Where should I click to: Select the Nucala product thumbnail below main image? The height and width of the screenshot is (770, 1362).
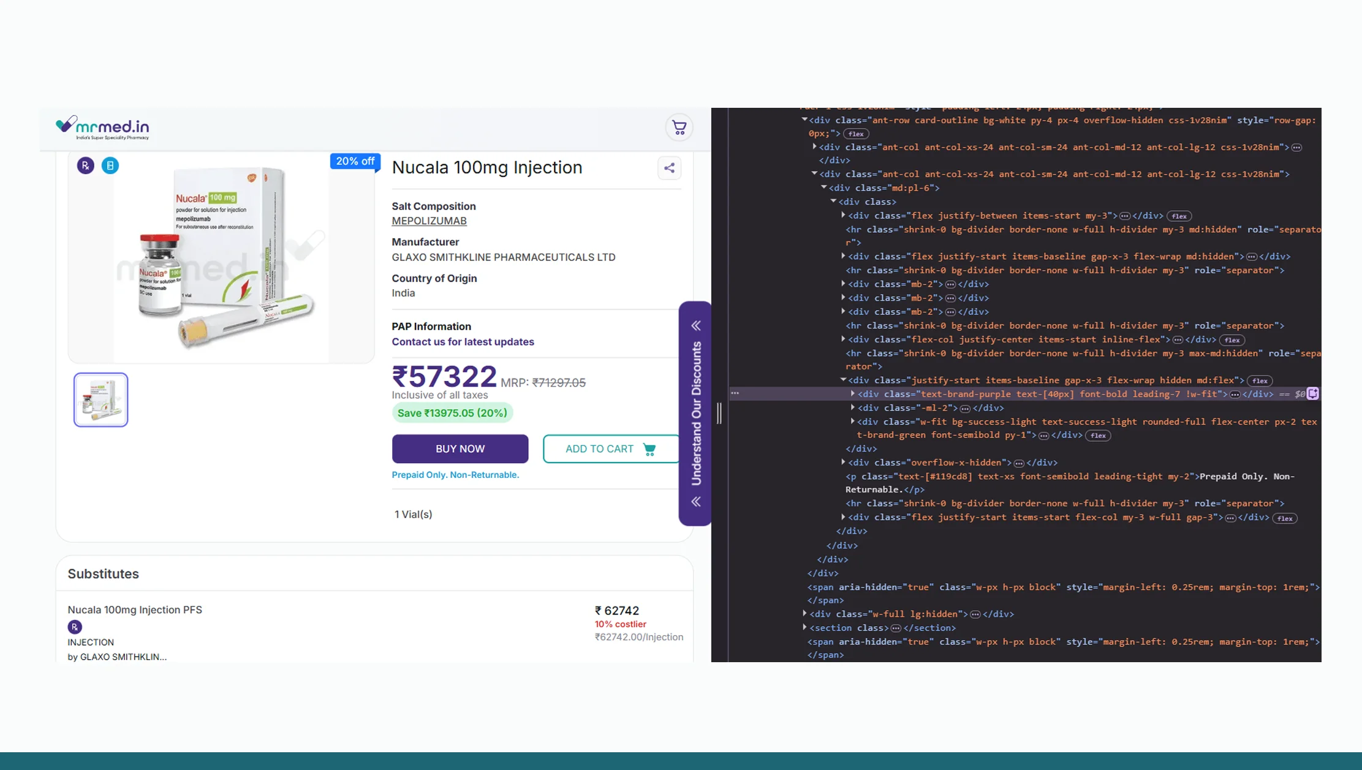tap(100, 399)
